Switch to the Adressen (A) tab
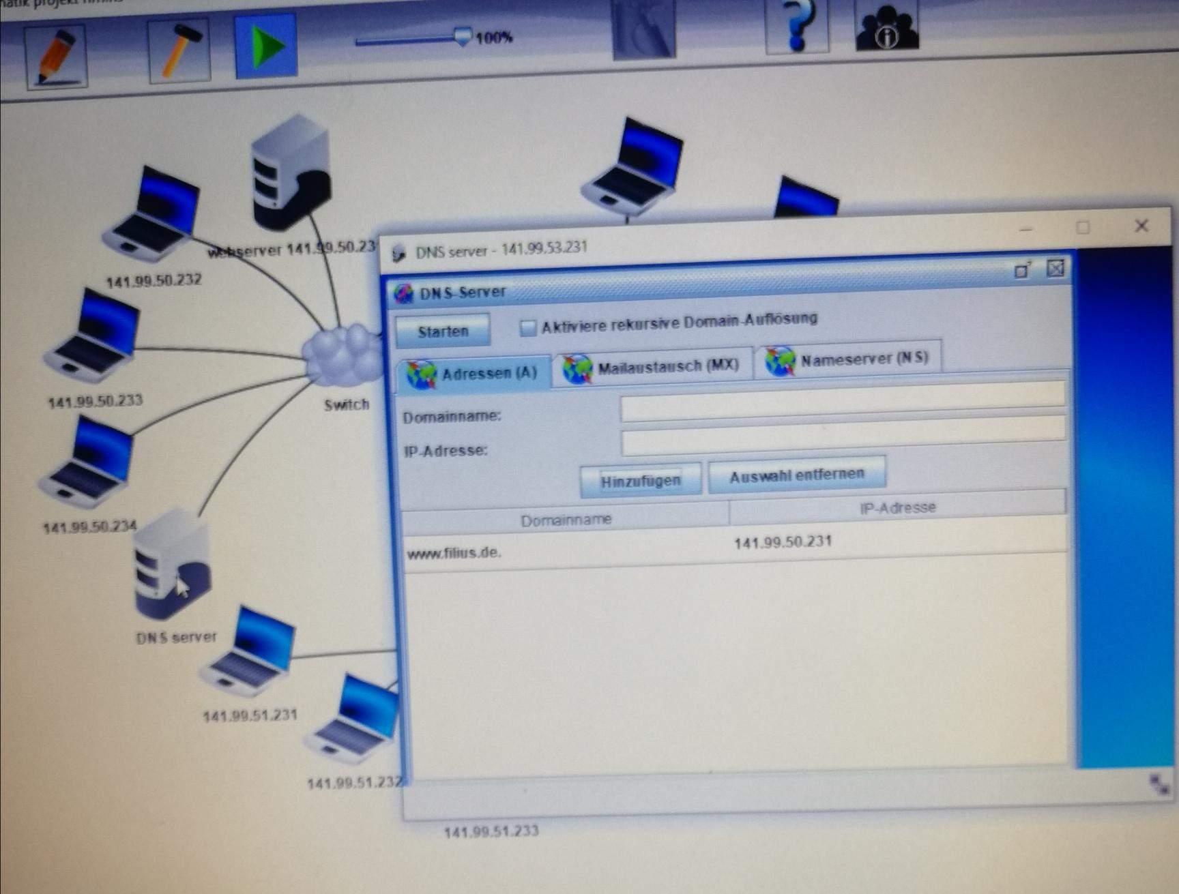Viewport: 1179px width, 894px height. [474, 374]
